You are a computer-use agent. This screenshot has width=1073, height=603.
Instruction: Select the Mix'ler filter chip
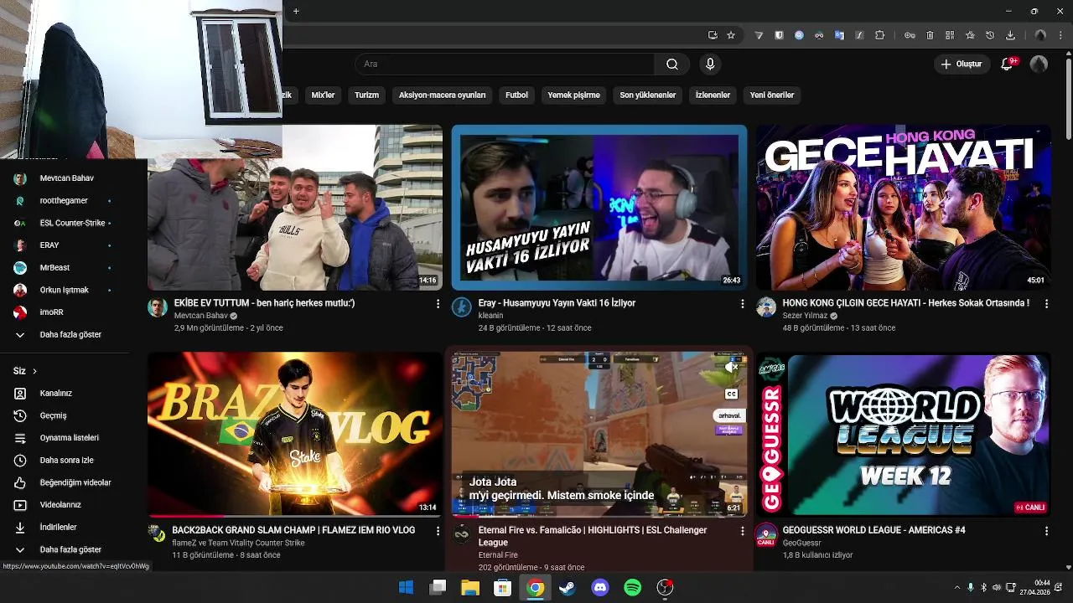[x=323, y=95]
